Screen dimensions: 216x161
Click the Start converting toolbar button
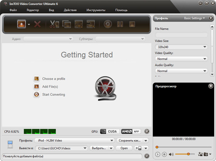tap(108, 24)
